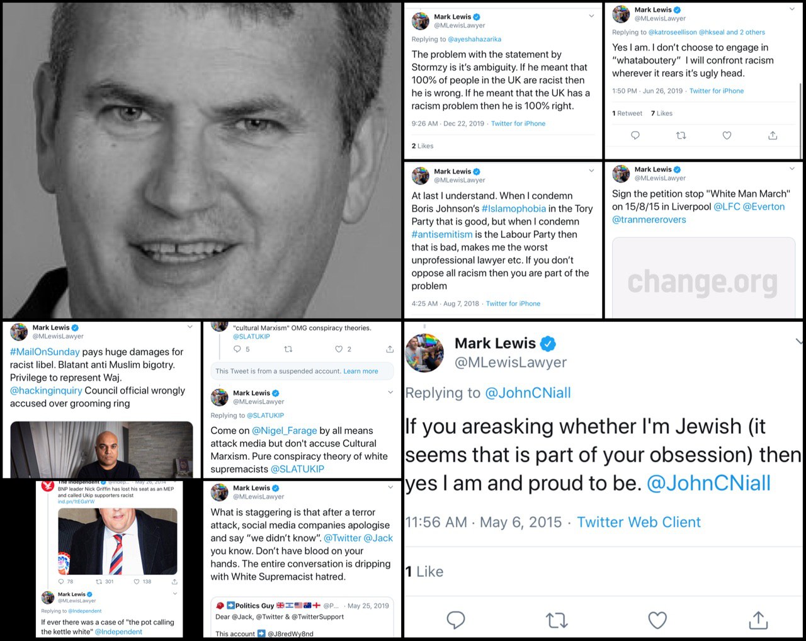The width and height of the screenshot is (806, 641).
Task: Expand the chevron menu on Islamophobia tweet
Action: point(591,171)
